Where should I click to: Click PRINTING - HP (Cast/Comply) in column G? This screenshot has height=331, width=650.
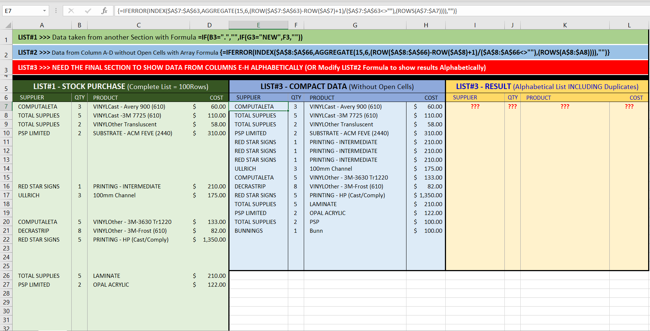347,195
